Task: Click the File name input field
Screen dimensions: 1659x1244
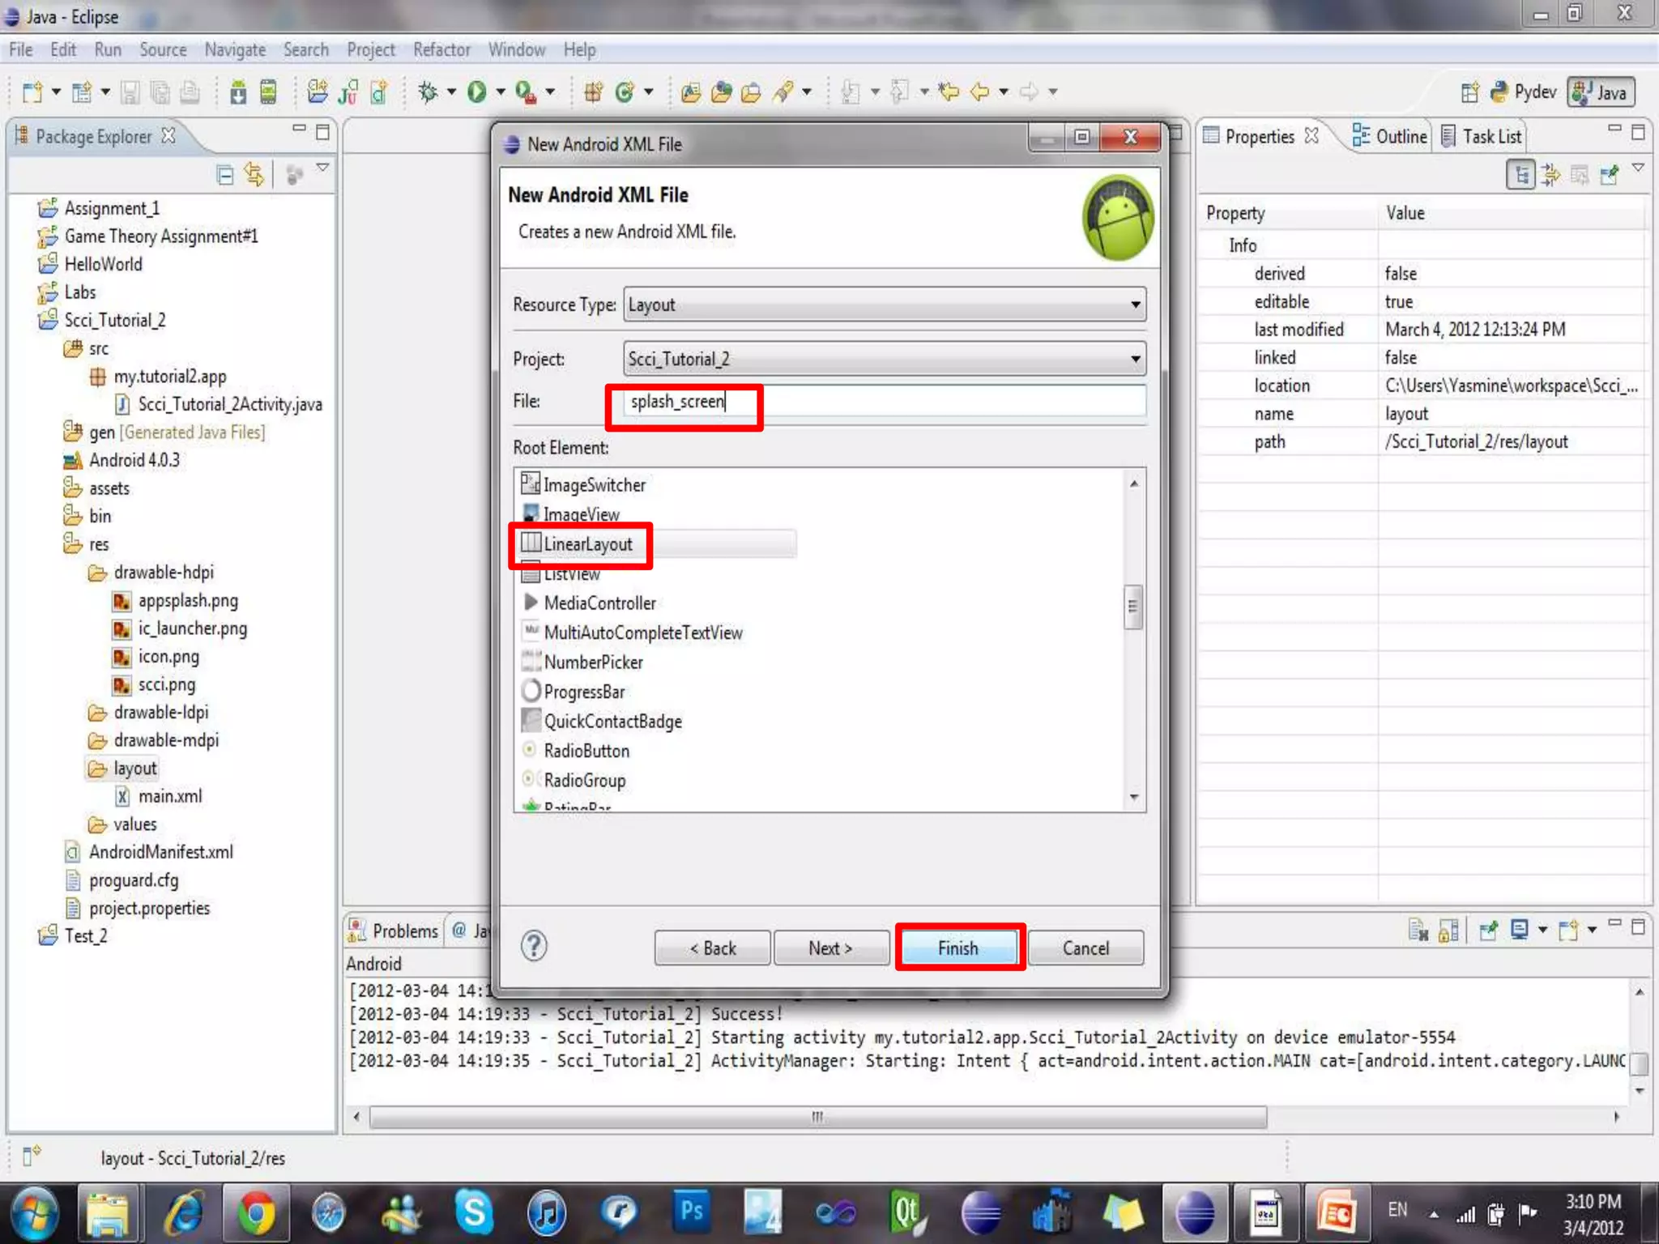Action: (x=885, y=402)
